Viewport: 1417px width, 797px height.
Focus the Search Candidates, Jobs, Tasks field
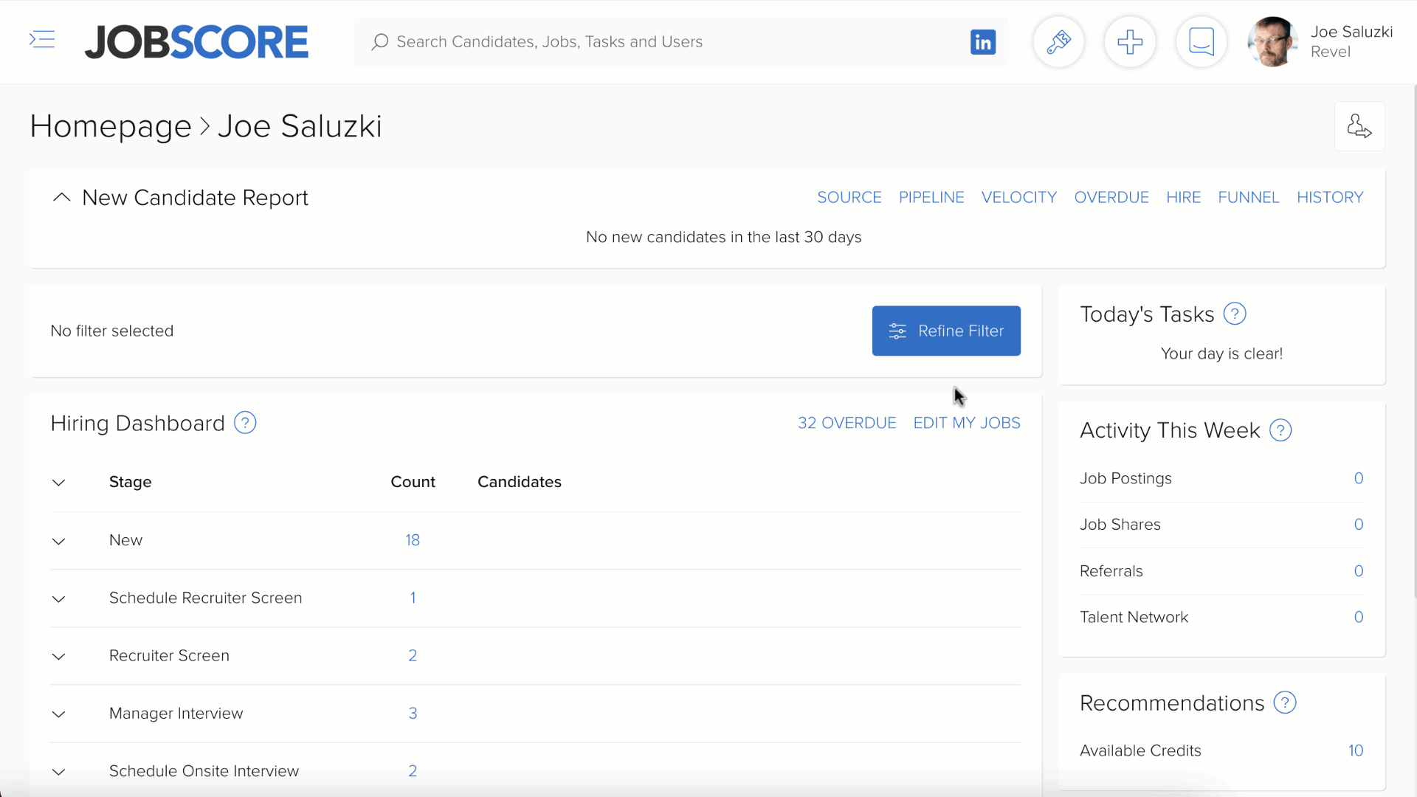[x=681, y=42]
